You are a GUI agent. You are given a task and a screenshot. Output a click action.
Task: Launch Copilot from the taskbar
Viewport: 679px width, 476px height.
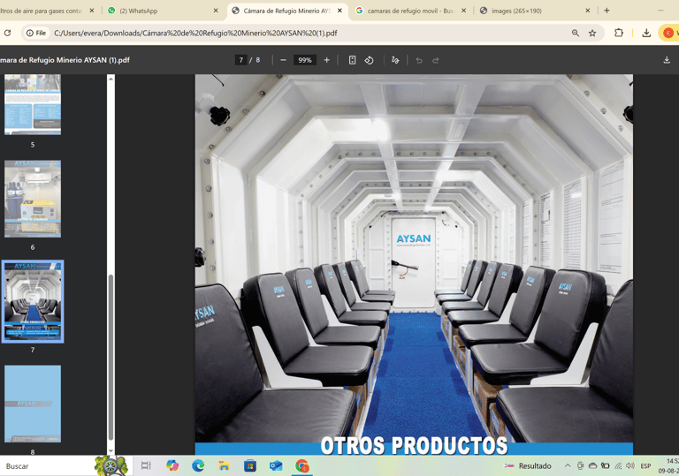click(x=172, y=465)
